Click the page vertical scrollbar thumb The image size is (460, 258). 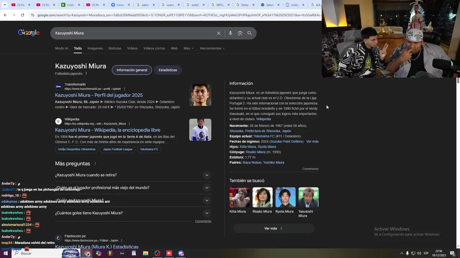point(458,81)
